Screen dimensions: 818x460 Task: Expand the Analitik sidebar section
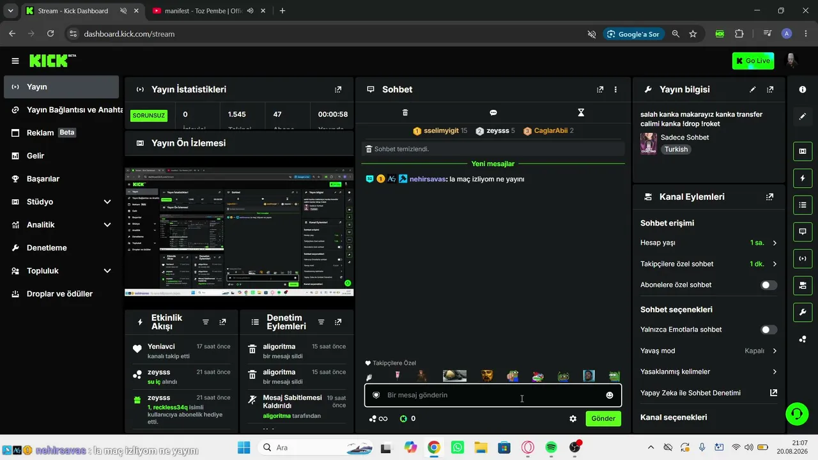click(x=107, y=225)
